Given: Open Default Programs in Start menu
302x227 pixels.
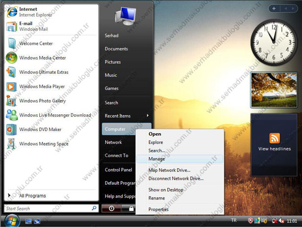Looking at the screenshot, I should click(x=120, y=183).
